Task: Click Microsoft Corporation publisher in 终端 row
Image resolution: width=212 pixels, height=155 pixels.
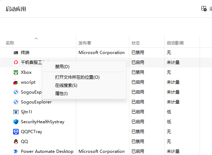Action: [101, 53]
